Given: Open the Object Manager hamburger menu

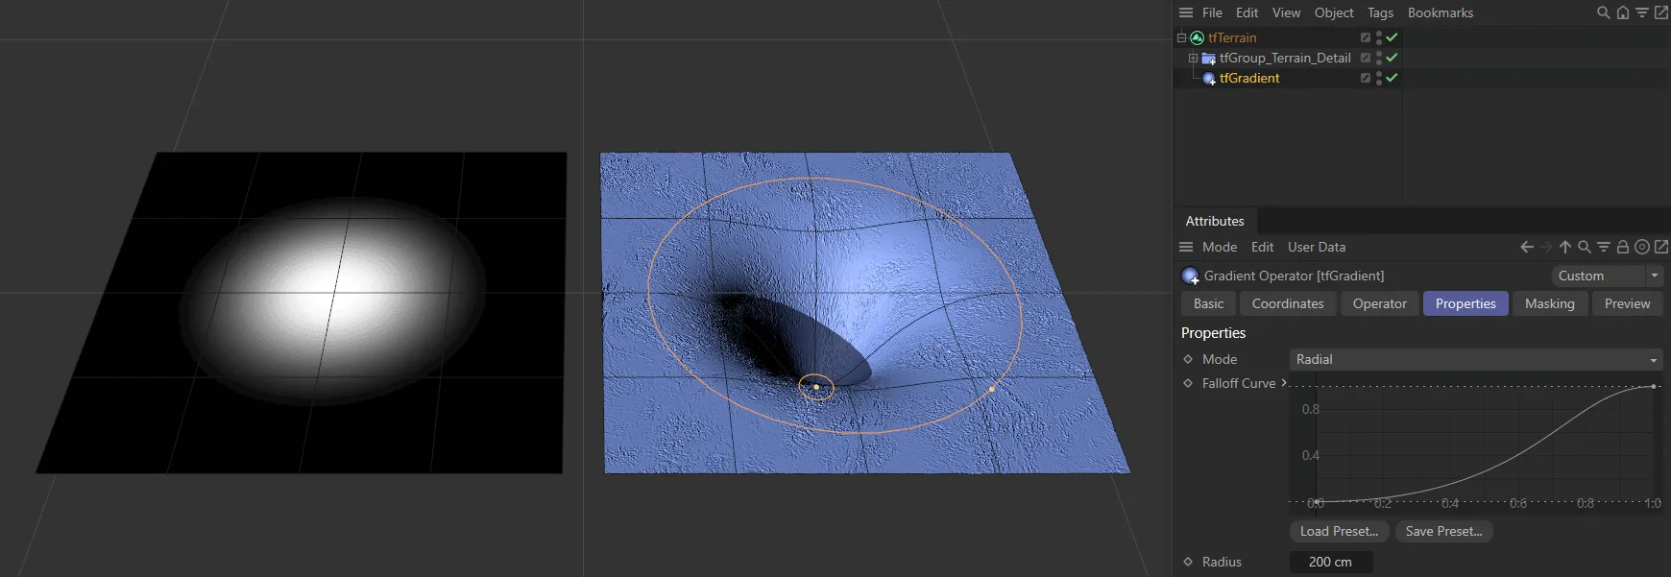Looking at the screenshot, I should click(x=1186, y=12).
